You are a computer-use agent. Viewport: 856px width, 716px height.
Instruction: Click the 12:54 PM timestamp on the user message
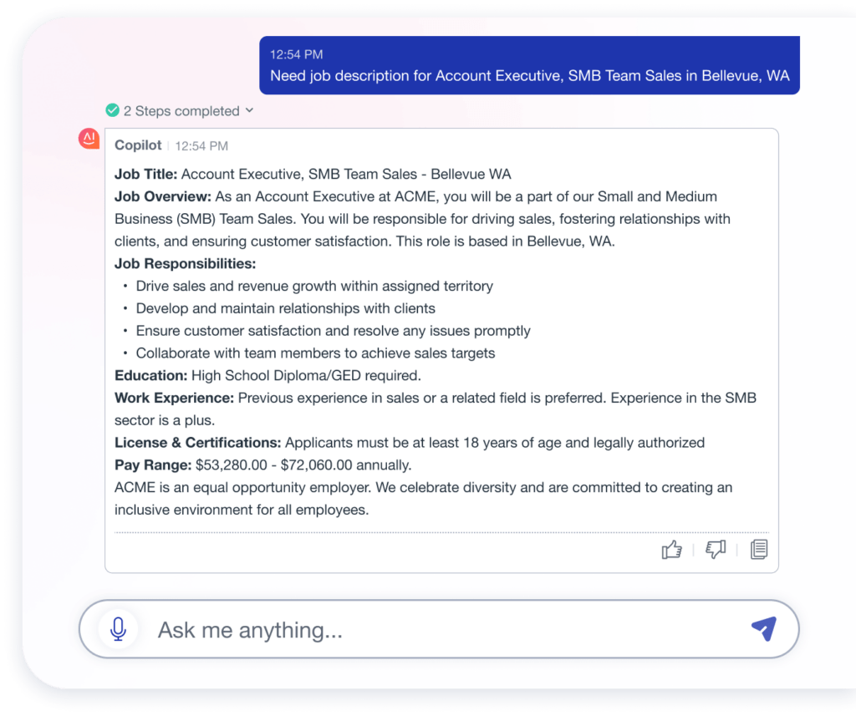[290, 54]
